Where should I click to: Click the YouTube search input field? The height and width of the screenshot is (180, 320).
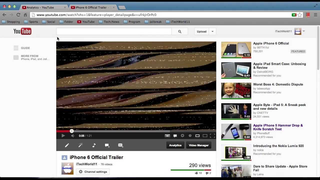point(114,31)
